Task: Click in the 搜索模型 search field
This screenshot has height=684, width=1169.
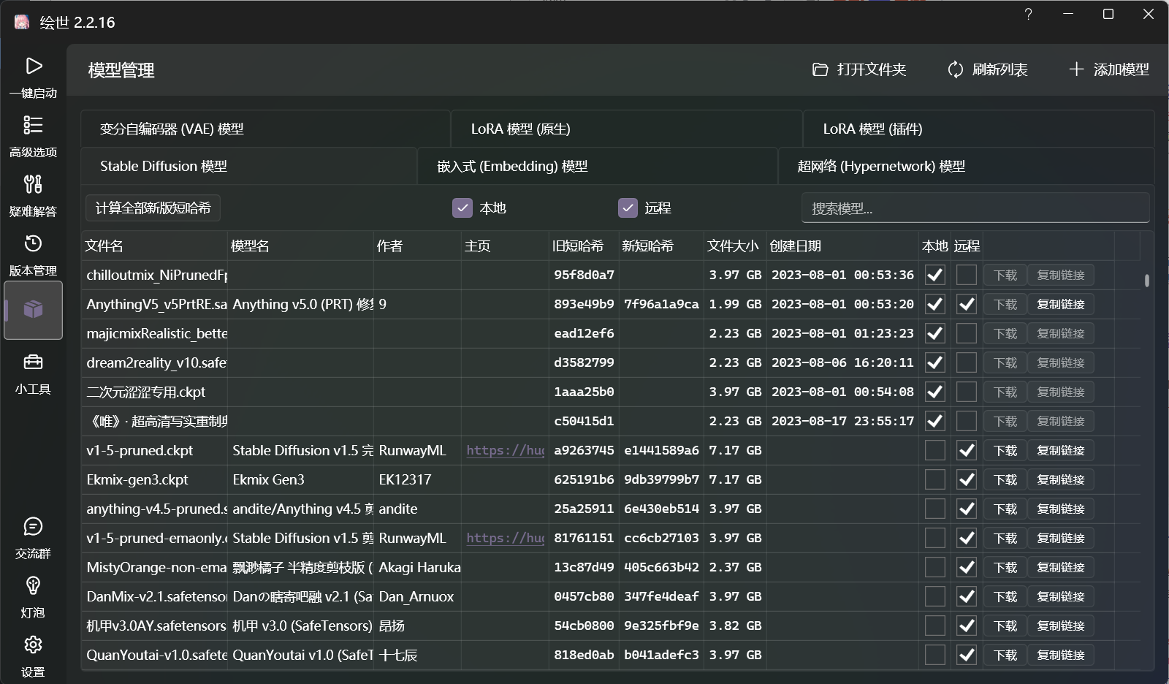Action: [x=975, y=208]
